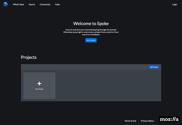
Task: Go to the Community page
Action: [x=45, y=4]
